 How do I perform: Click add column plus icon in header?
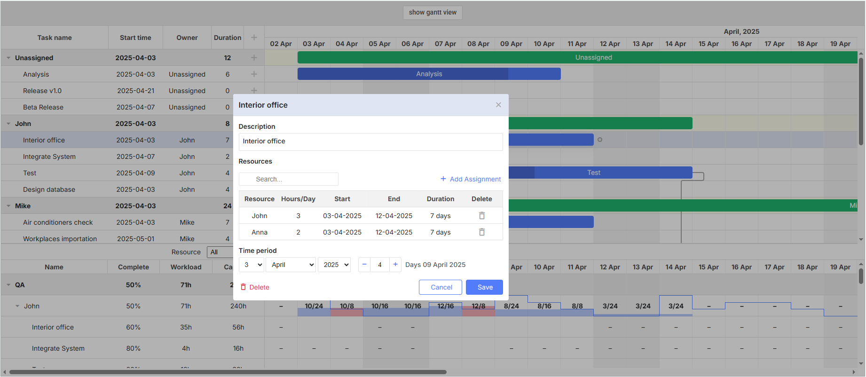[x=254, y=38]
